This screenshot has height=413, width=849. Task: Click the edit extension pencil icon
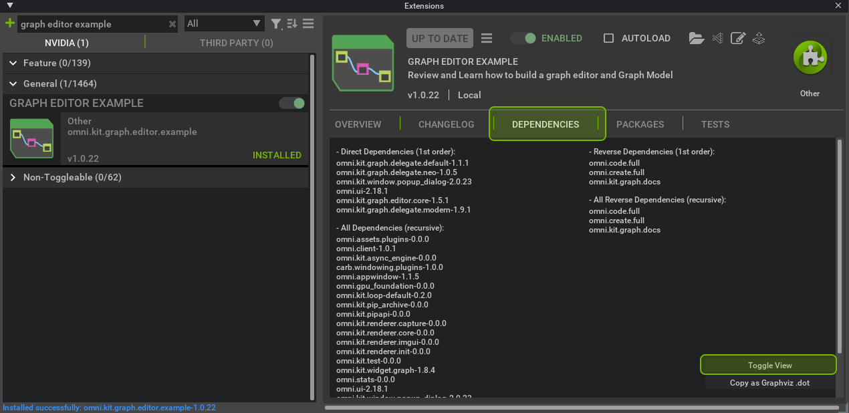tap(738, 38)
